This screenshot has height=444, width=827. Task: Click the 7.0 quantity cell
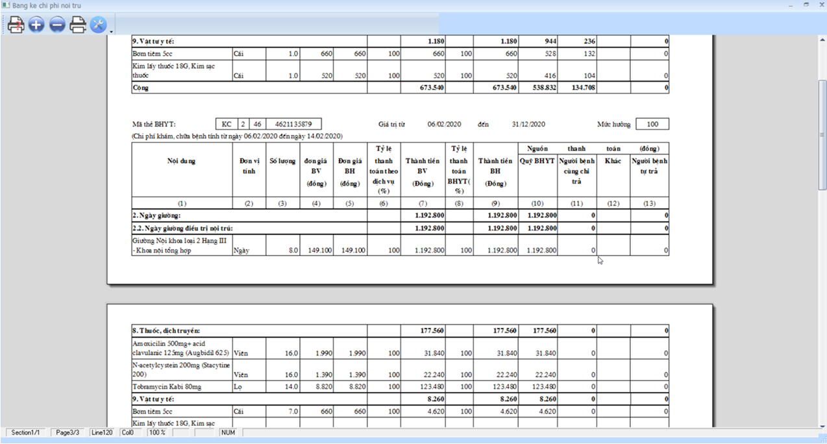pyautogui.click(x=283, y=411)
